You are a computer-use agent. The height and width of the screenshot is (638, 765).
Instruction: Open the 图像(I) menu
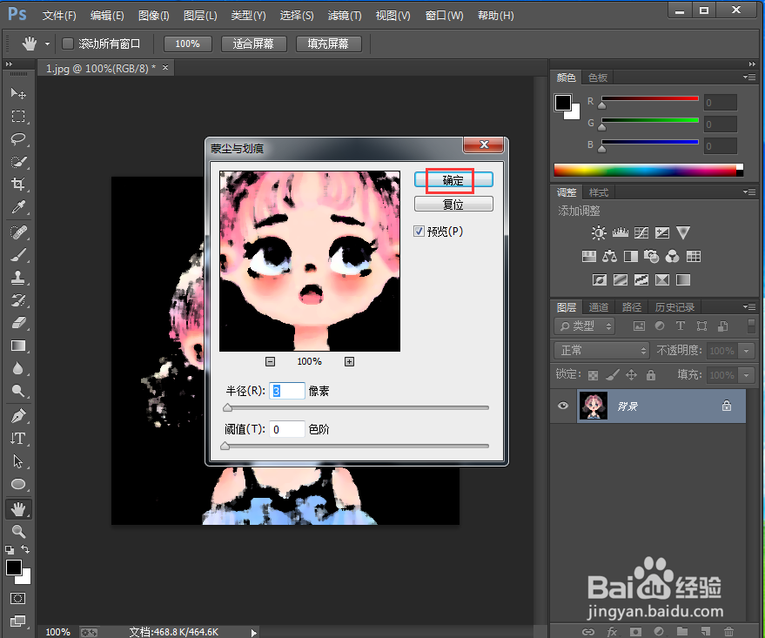tap(154, 16)
